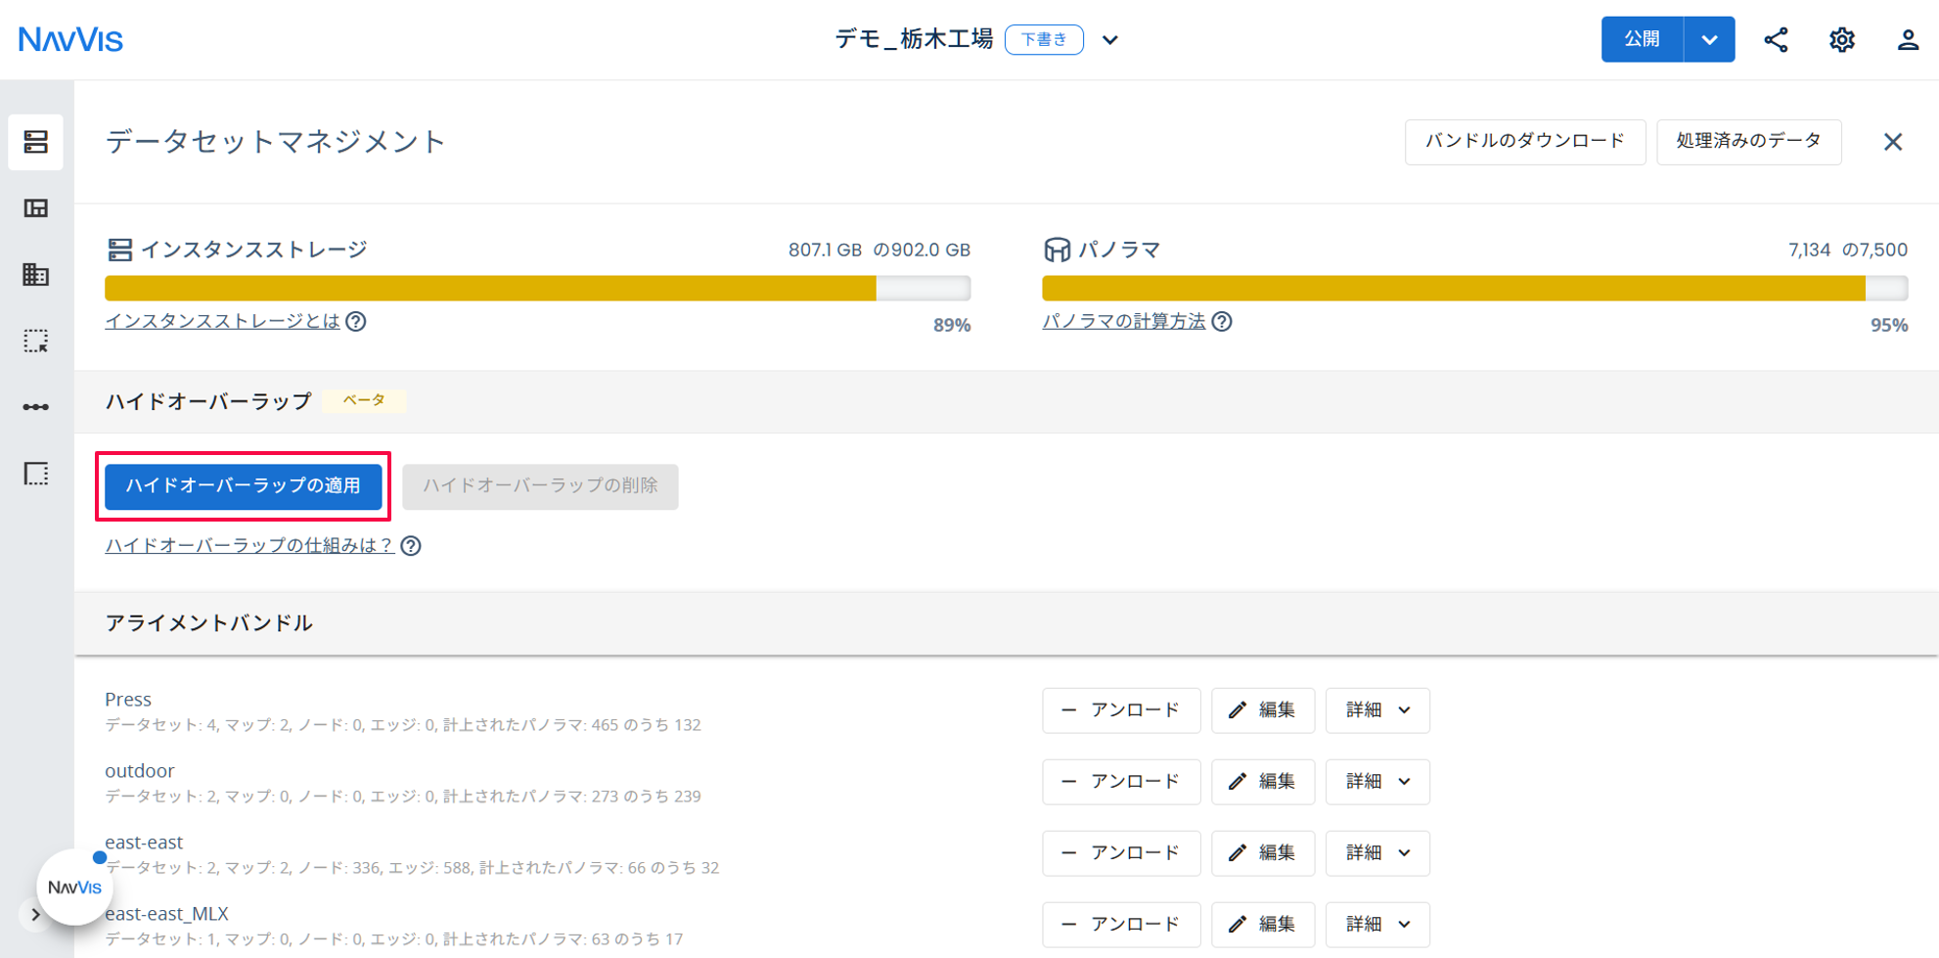Open the dataset management sidebar icon
The image size is (1939, 958).
coord(36,142)
